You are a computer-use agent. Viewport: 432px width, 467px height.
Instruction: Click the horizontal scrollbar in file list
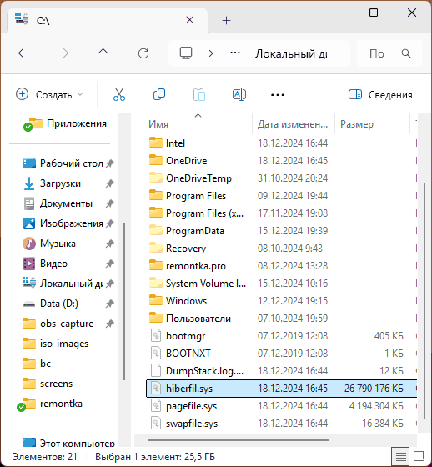point(239,440)
